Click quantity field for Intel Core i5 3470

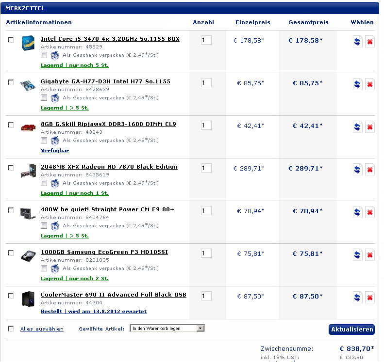click(206, 40)
